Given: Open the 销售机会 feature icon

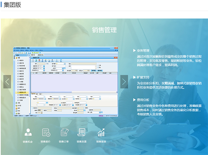Looking at the screenshot, I should 28,133.
